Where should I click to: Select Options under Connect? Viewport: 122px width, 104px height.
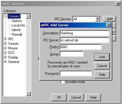17,21
